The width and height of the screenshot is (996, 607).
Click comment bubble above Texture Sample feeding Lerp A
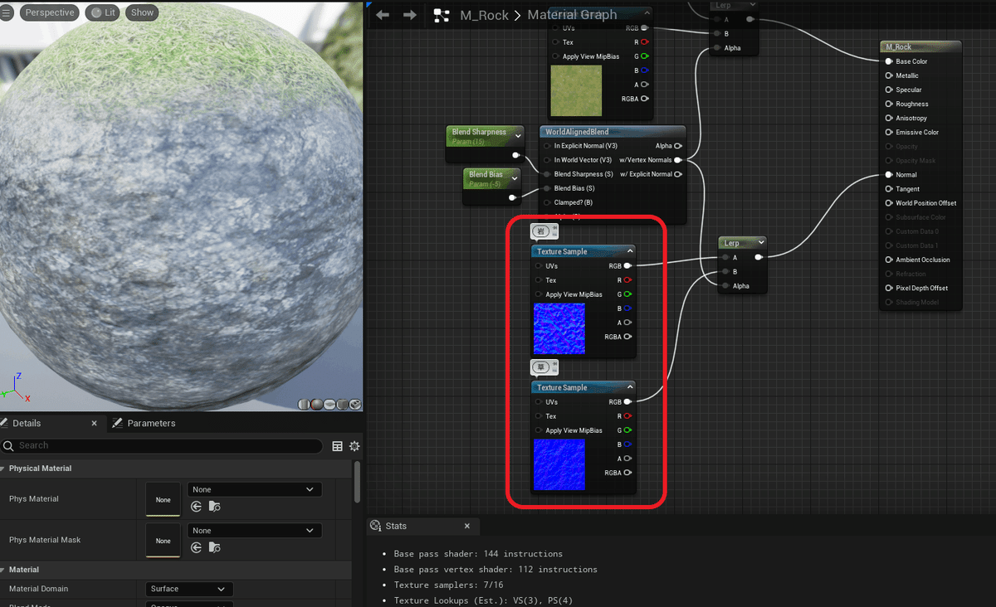tap(545, 231)
